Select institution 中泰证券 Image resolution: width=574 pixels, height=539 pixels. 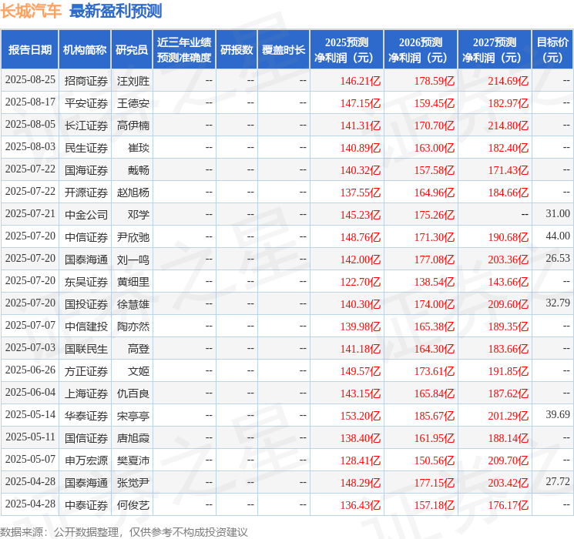[x=86, y=505]
